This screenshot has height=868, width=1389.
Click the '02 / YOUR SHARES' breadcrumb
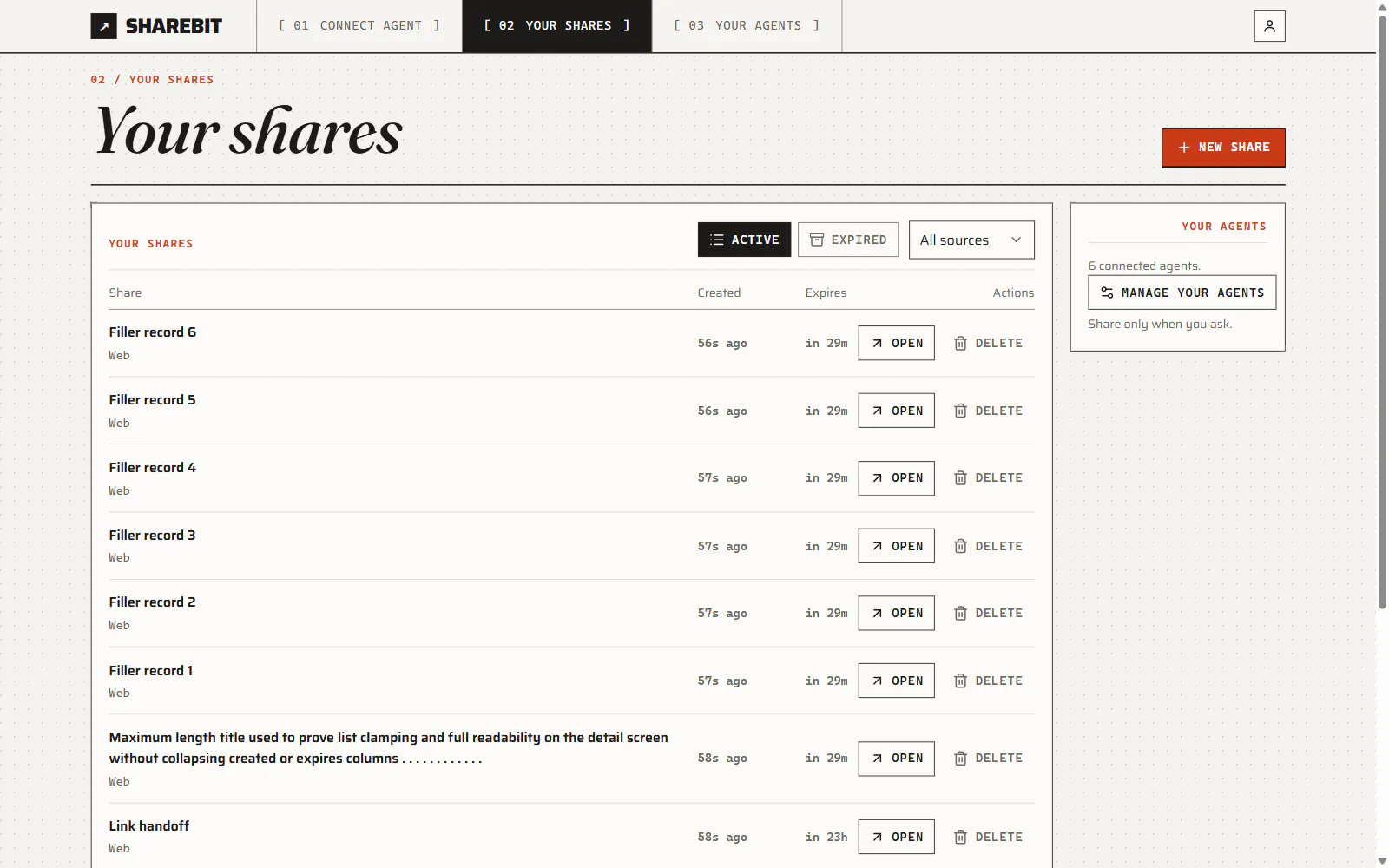click(x=152, y=79)
